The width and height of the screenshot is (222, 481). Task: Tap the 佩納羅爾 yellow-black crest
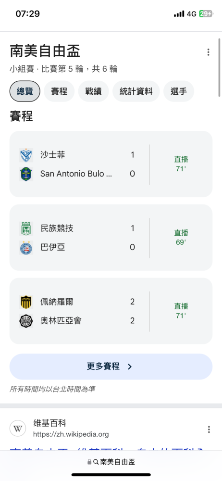pos(26,302)
